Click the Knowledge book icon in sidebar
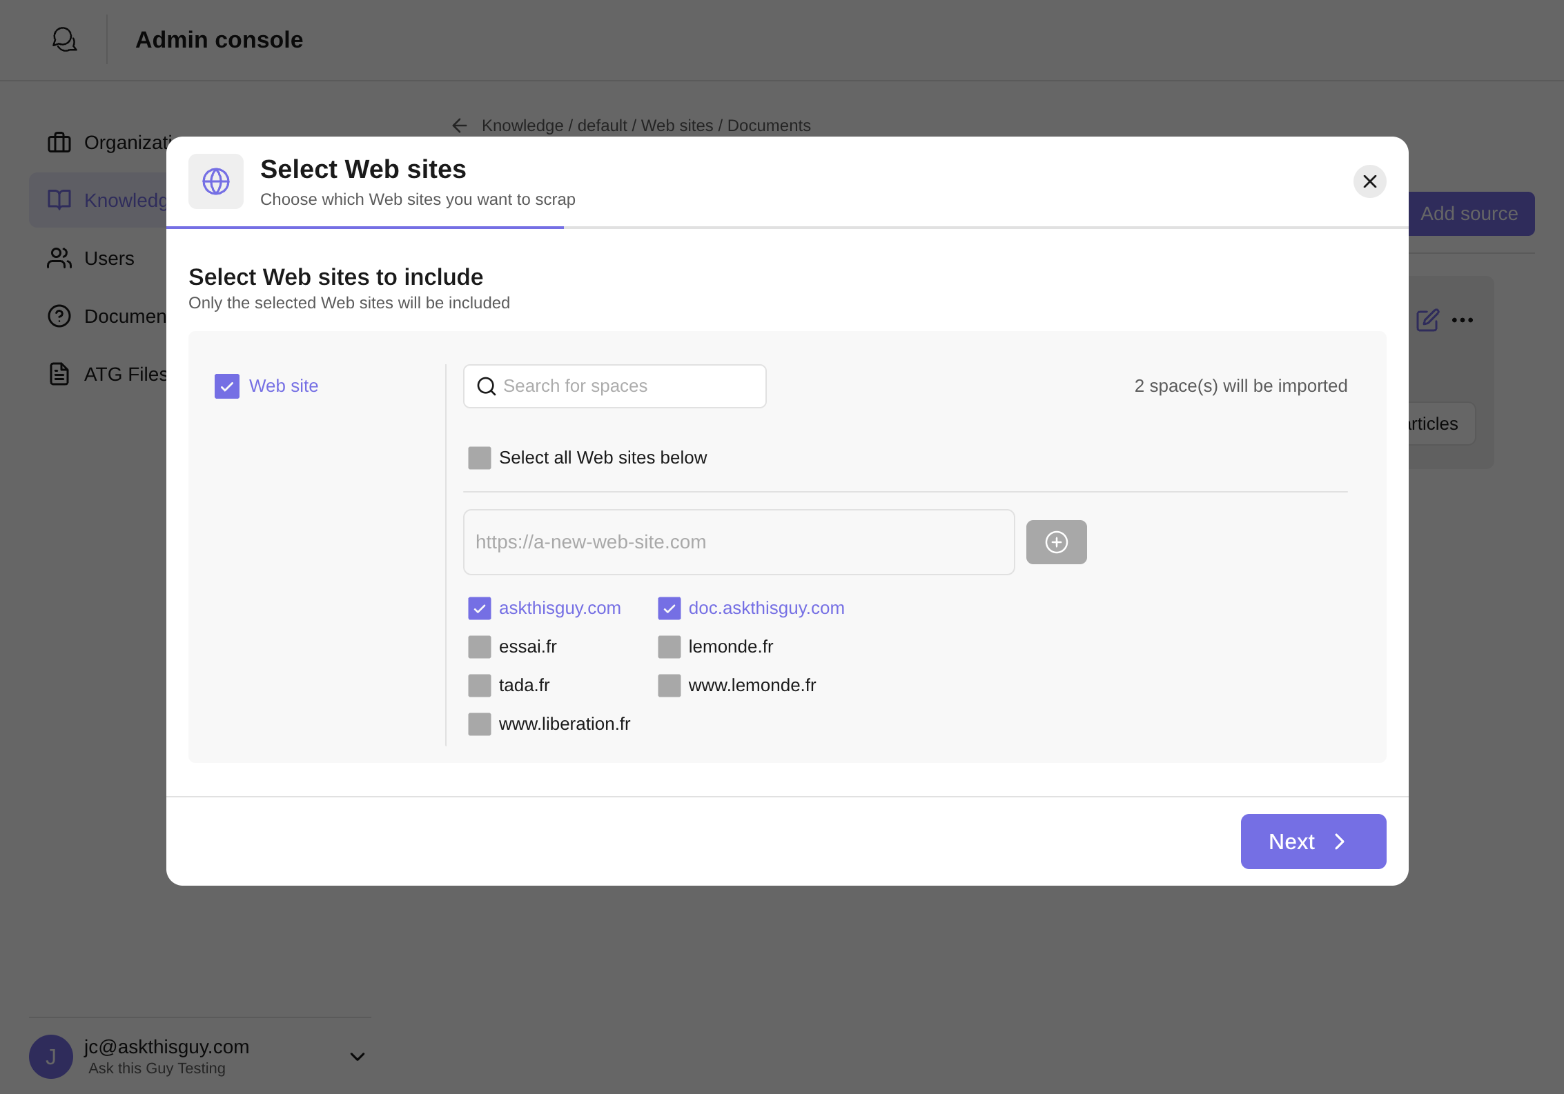Screen dimensions: 1564x1094 tap(59, 200)
